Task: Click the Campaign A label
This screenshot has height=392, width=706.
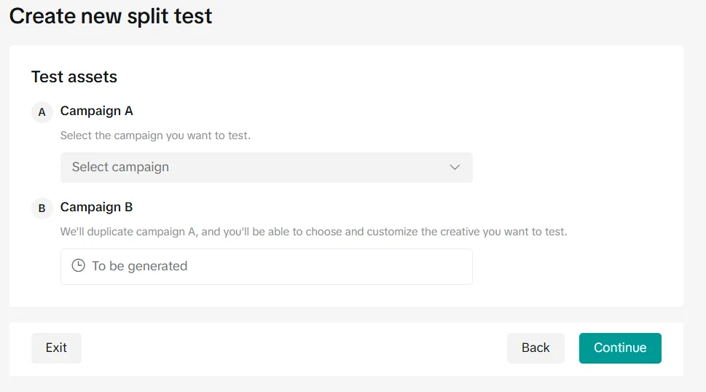Action: 96,111
